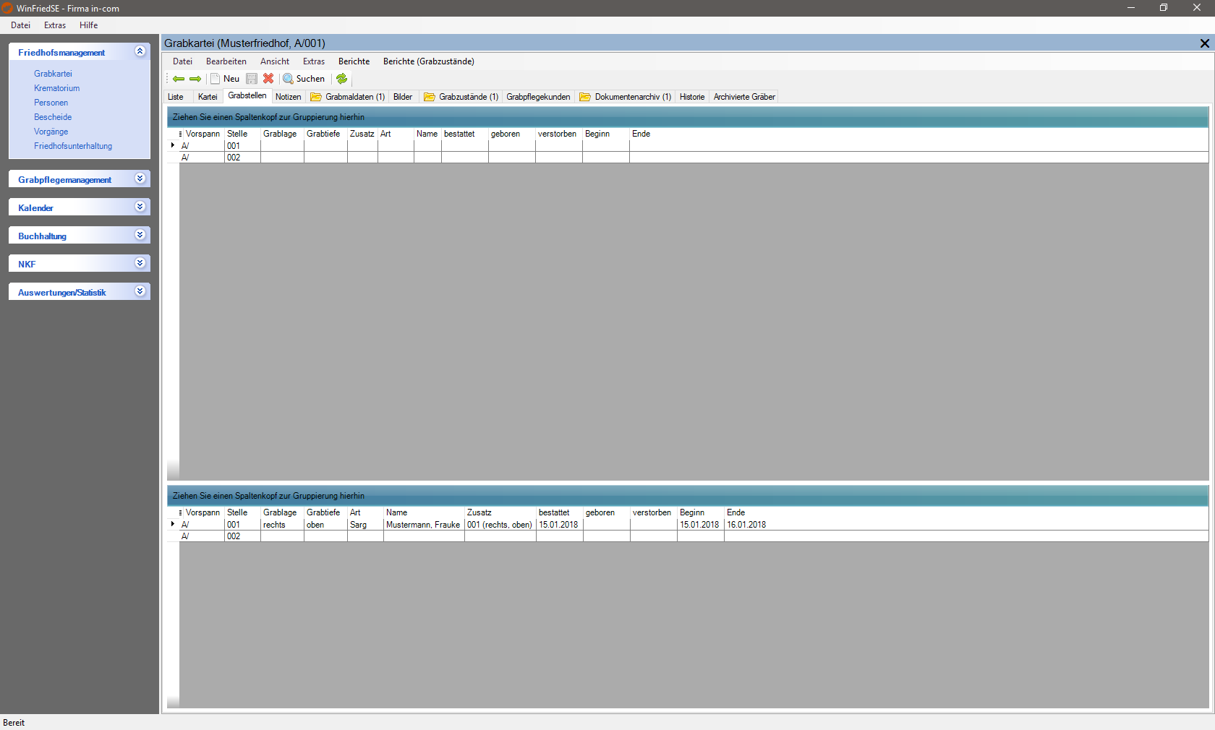The height and width of the screenshot is (730, 1215).
Task: Collapse the Friedhofsmanagement section
Action: [x=140, y=51]
